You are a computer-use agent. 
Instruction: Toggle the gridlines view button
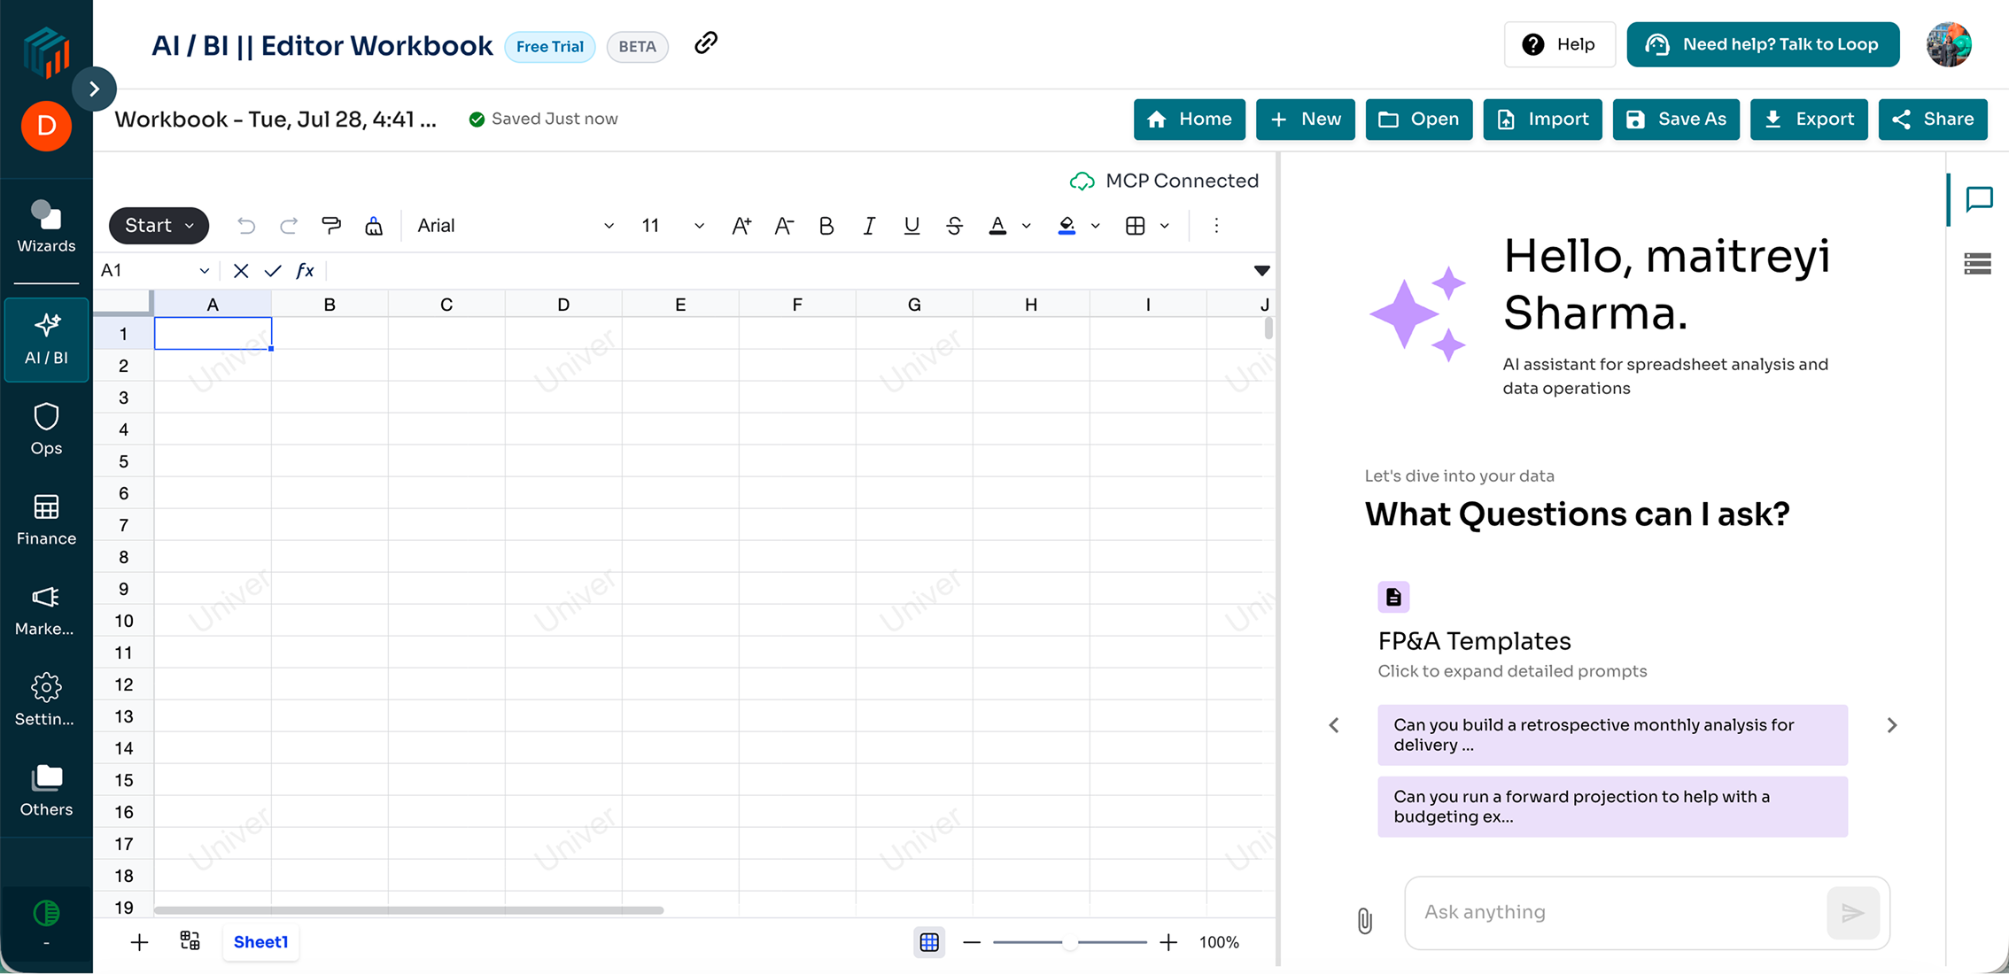(x=929, y=942)
